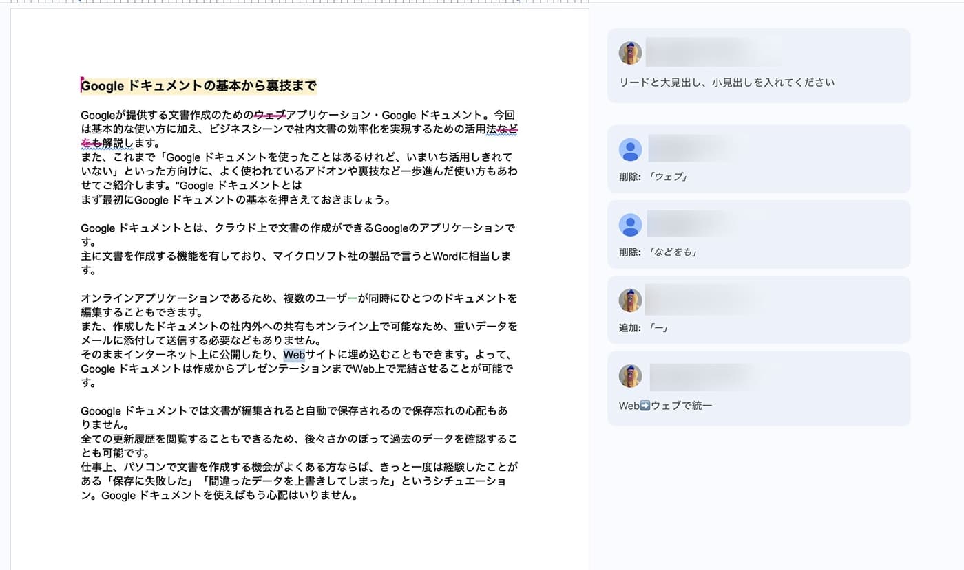Viewport: 964px width, 570px height.
Task: Click the highlighted 'Web' in 'Webサイトに埋め込む'
Action: pos(294,355)
